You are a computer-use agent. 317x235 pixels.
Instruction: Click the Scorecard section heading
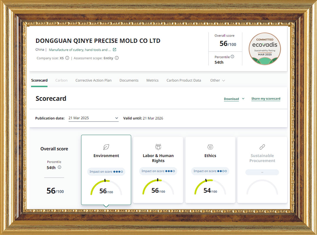(x=51, y=98)
